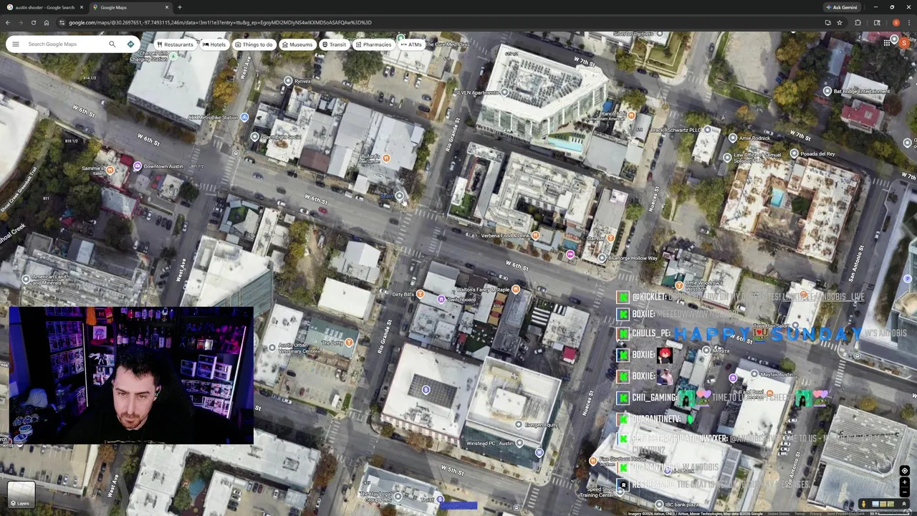
Task: Click the Winstead PC Austin pin
Action: [x=519, y=443]
